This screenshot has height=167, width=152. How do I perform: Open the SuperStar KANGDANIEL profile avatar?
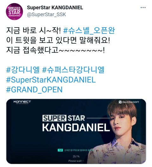coord(14,11)
